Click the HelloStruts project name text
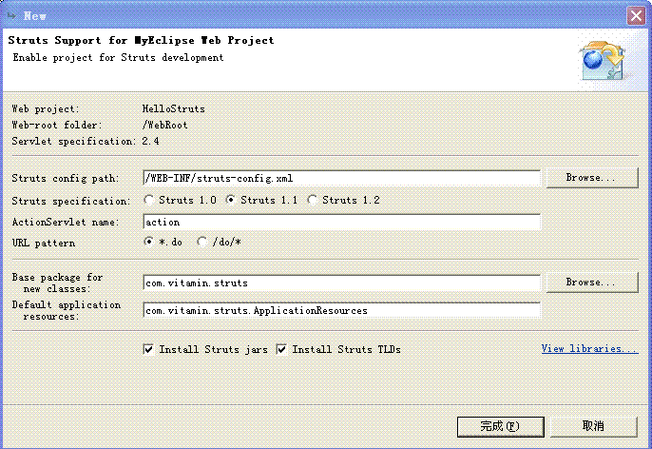Image resolution: width=652 pixels, height=449 pixels. click(x=173, y=109)
